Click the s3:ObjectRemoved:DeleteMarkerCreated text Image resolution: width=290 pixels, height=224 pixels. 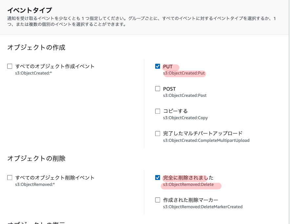203,207
